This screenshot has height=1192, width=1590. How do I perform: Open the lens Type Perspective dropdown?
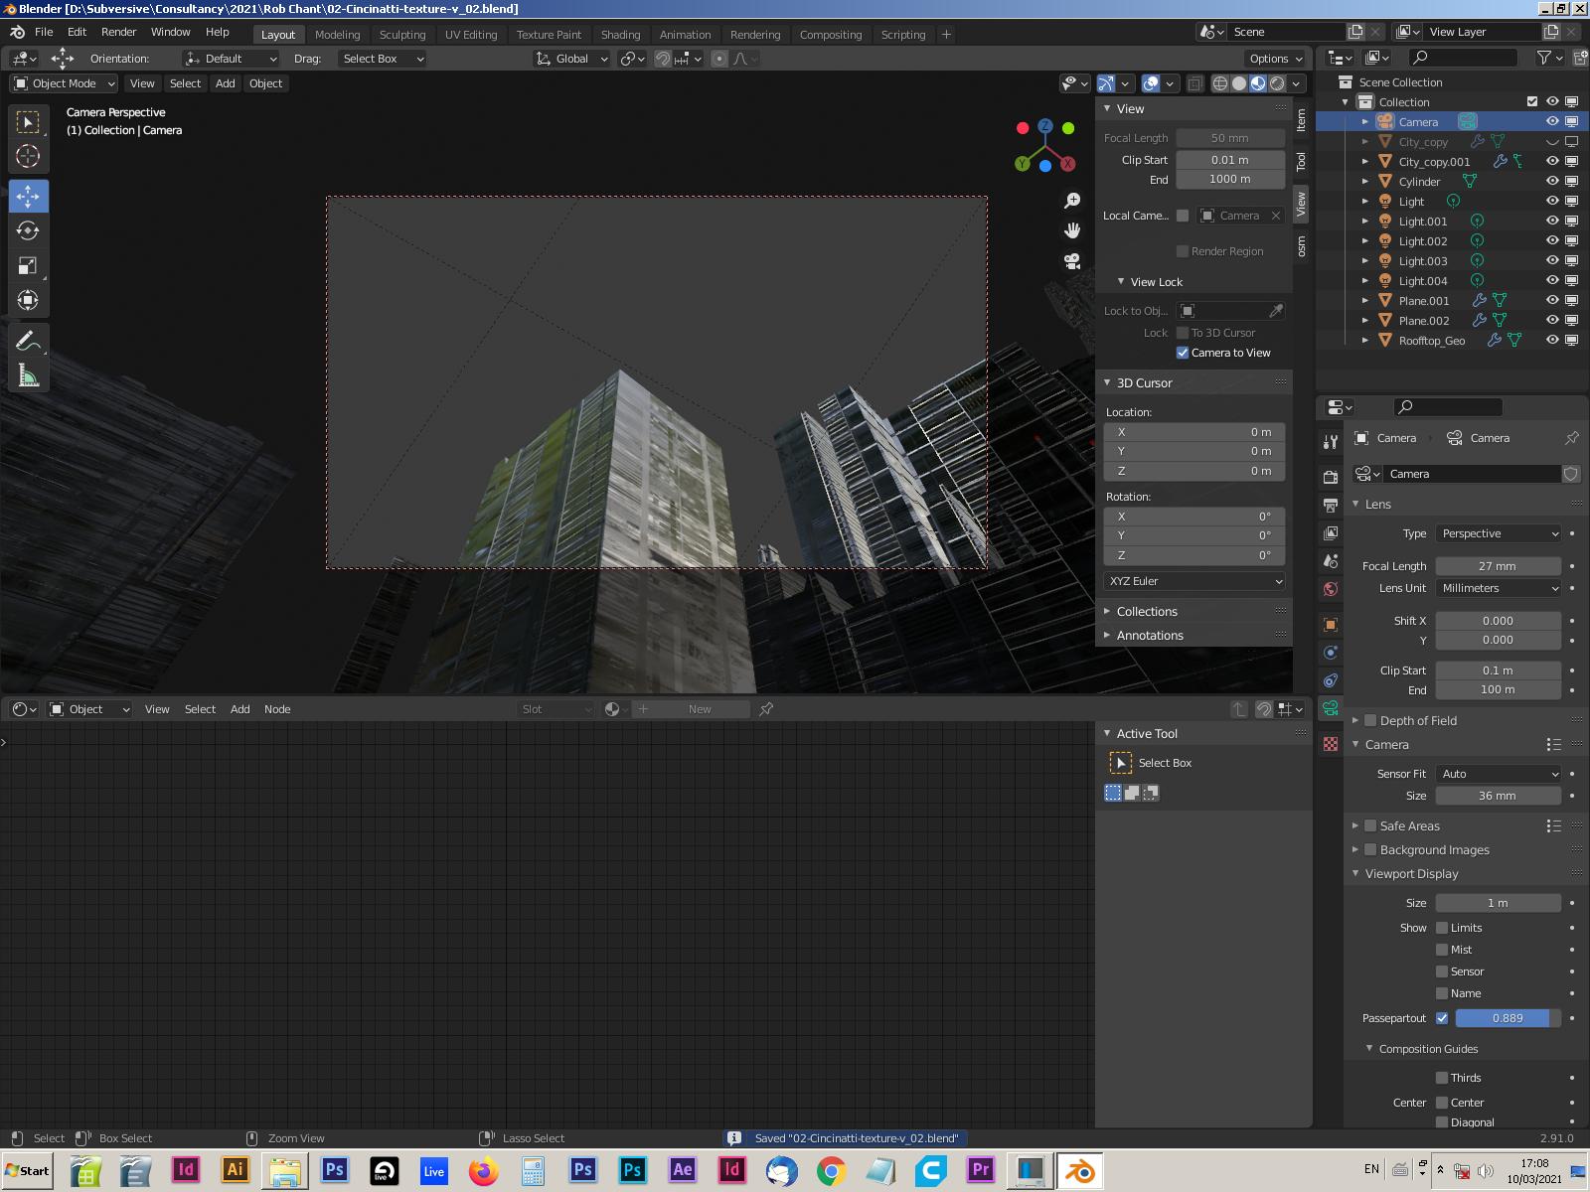[x=1499, y=533]
